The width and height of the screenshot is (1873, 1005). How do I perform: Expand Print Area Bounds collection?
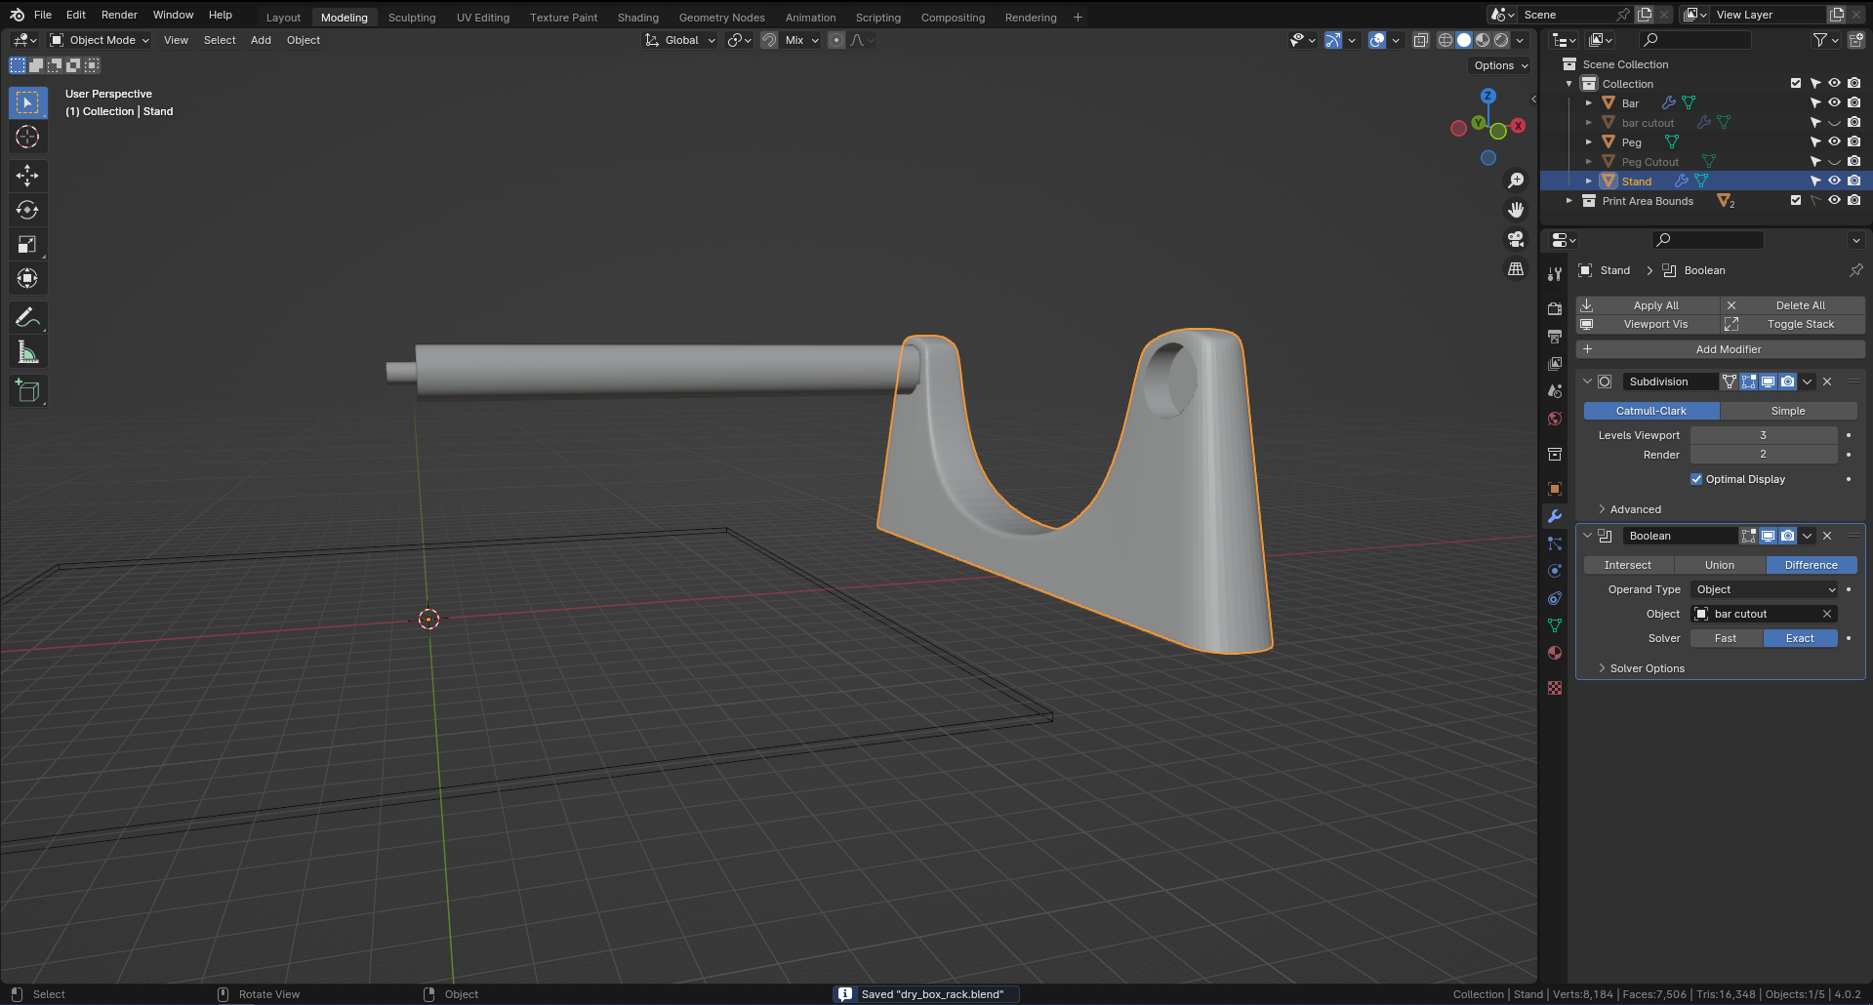[x=1569, y=200]
